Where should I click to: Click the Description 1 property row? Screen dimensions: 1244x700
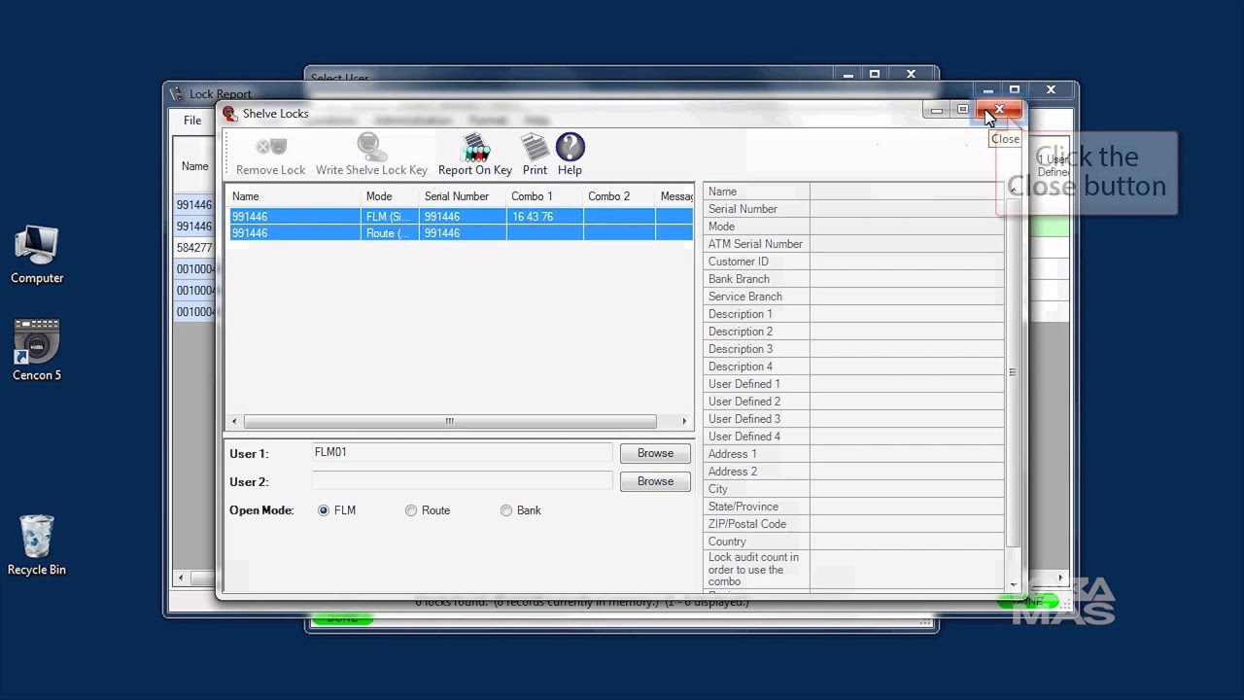click(853, 314)
